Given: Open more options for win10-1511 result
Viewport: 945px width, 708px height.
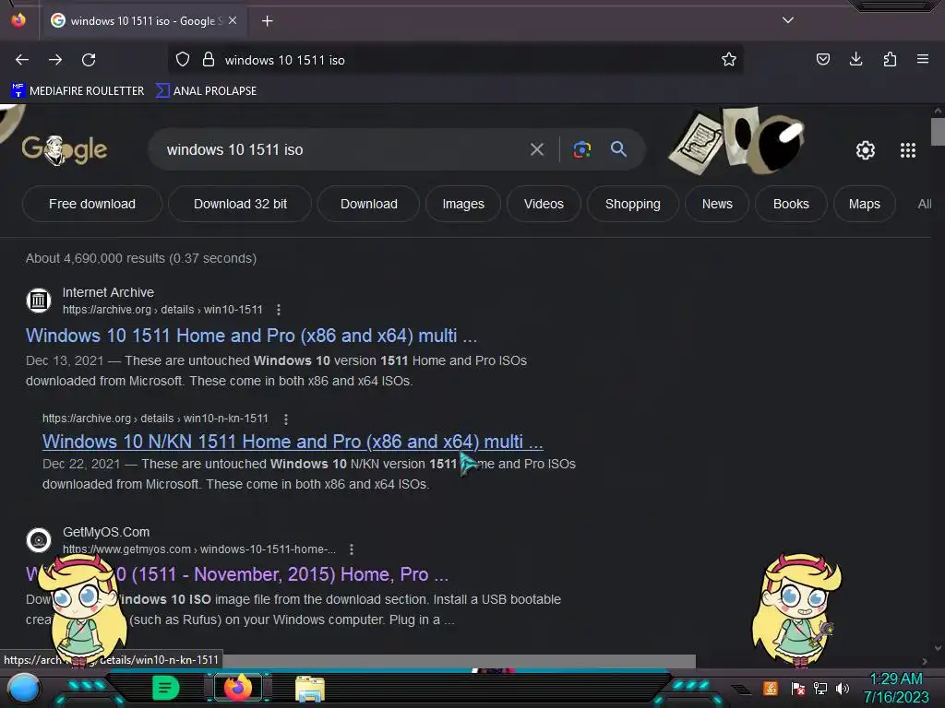Looking at the screenshot, I should 279,310.
